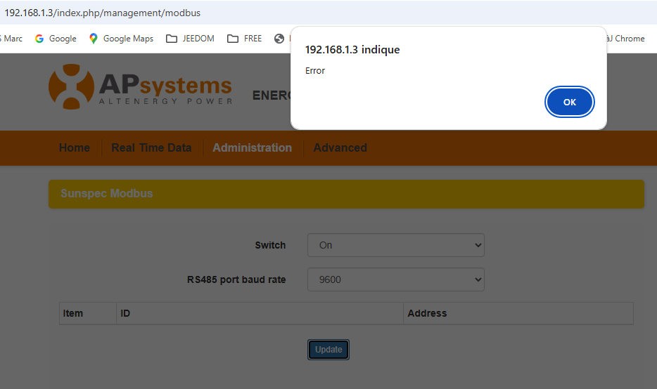Click the address bar URL
The width and height of the screenshot is (657, 389).
point(103,13)
